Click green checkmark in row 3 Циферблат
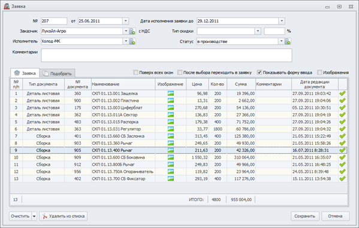This screenshot has width=359, height=228. click(342, 108)
